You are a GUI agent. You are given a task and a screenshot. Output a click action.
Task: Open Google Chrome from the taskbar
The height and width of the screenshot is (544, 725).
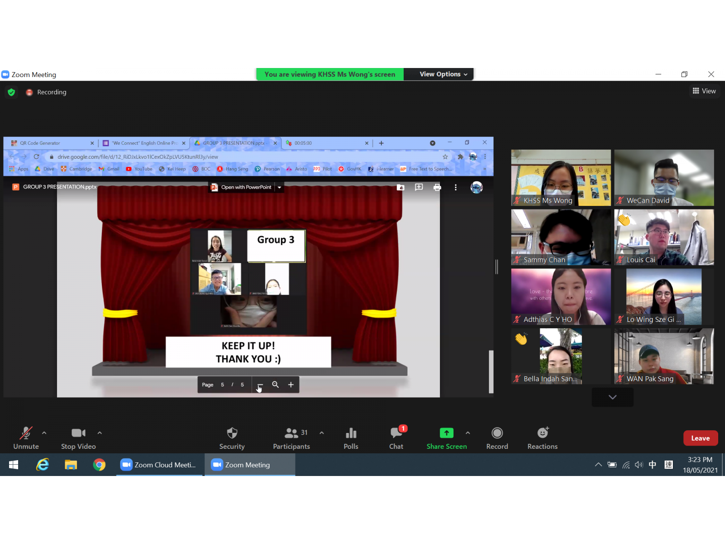pyautogui.click(x=99, y=465)
